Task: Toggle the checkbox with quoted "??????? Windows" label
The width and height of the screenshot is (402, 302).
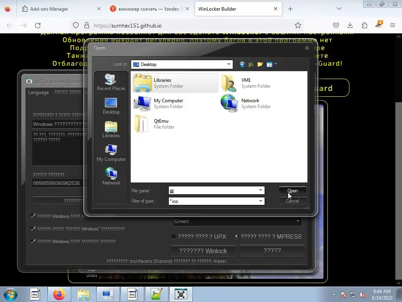Action: click(x=33, y=229)
